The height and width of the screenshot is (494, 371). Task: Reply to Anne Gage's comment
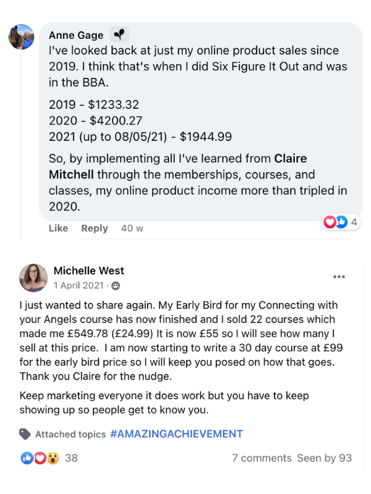95,228
